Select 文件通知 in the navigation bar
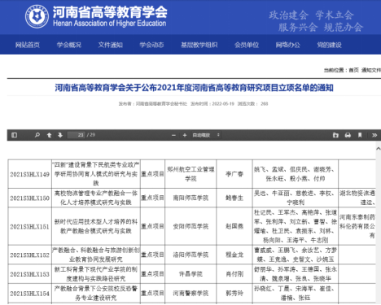 click(110, 45)
